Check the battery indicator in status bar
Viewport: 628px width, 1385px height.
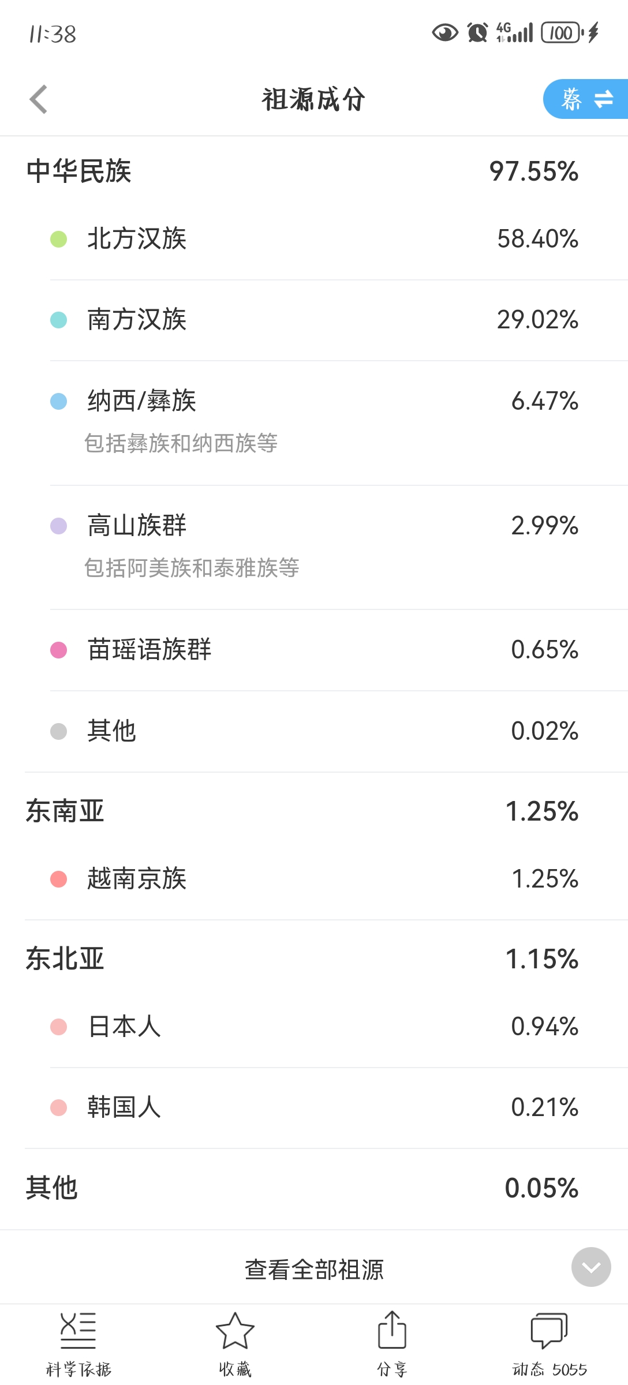point(561,33)
